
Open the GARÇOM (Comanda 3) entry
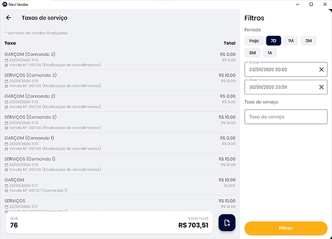120,59
